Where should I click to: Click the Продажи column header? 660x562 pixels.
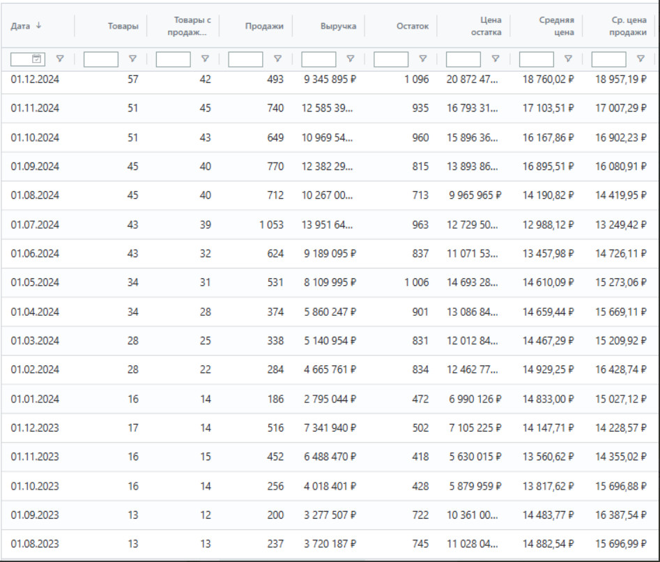[264, 26]
